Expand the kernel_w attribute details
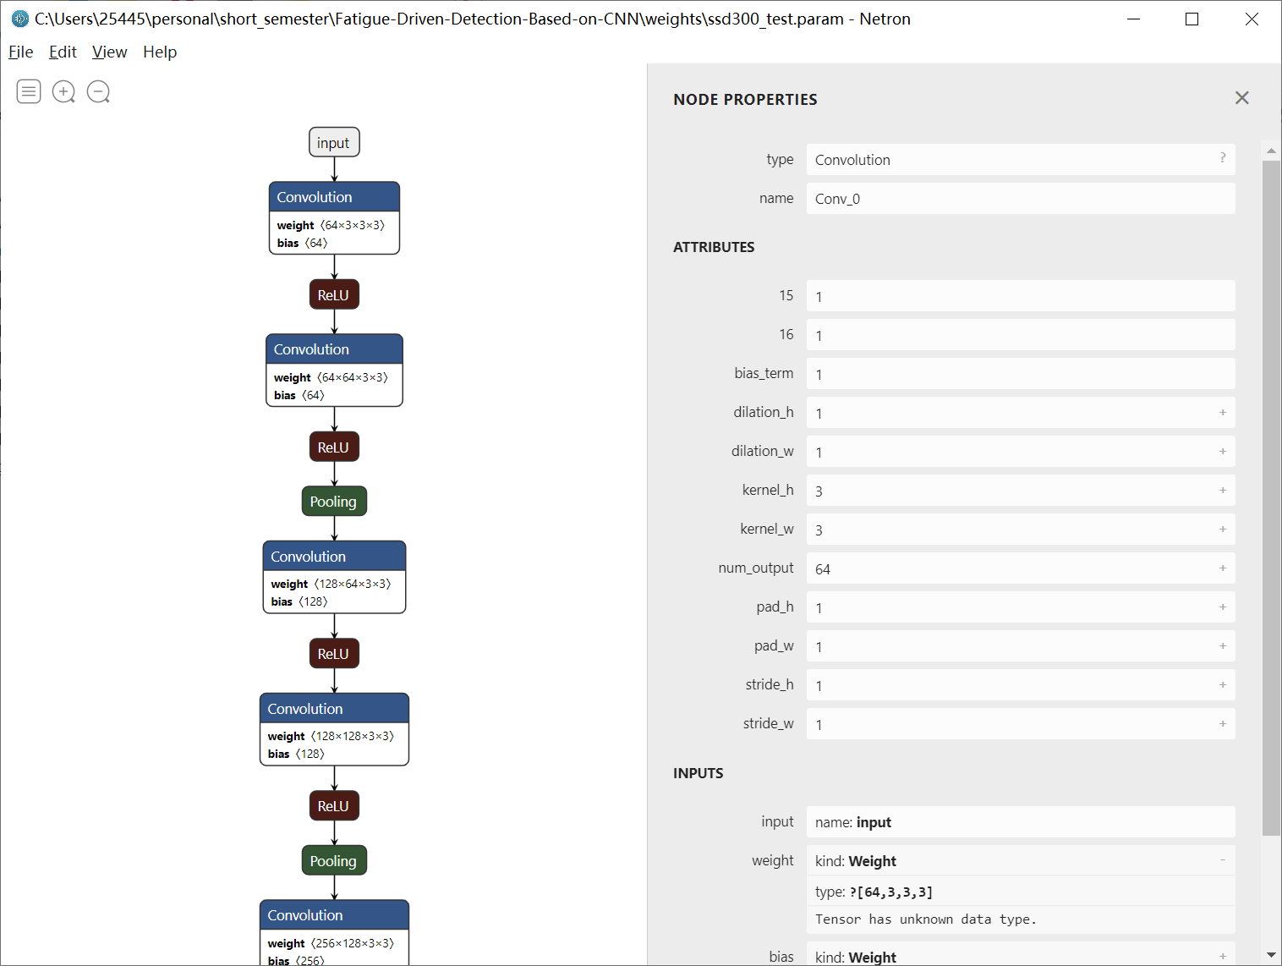 click(x=1223, y=530)
